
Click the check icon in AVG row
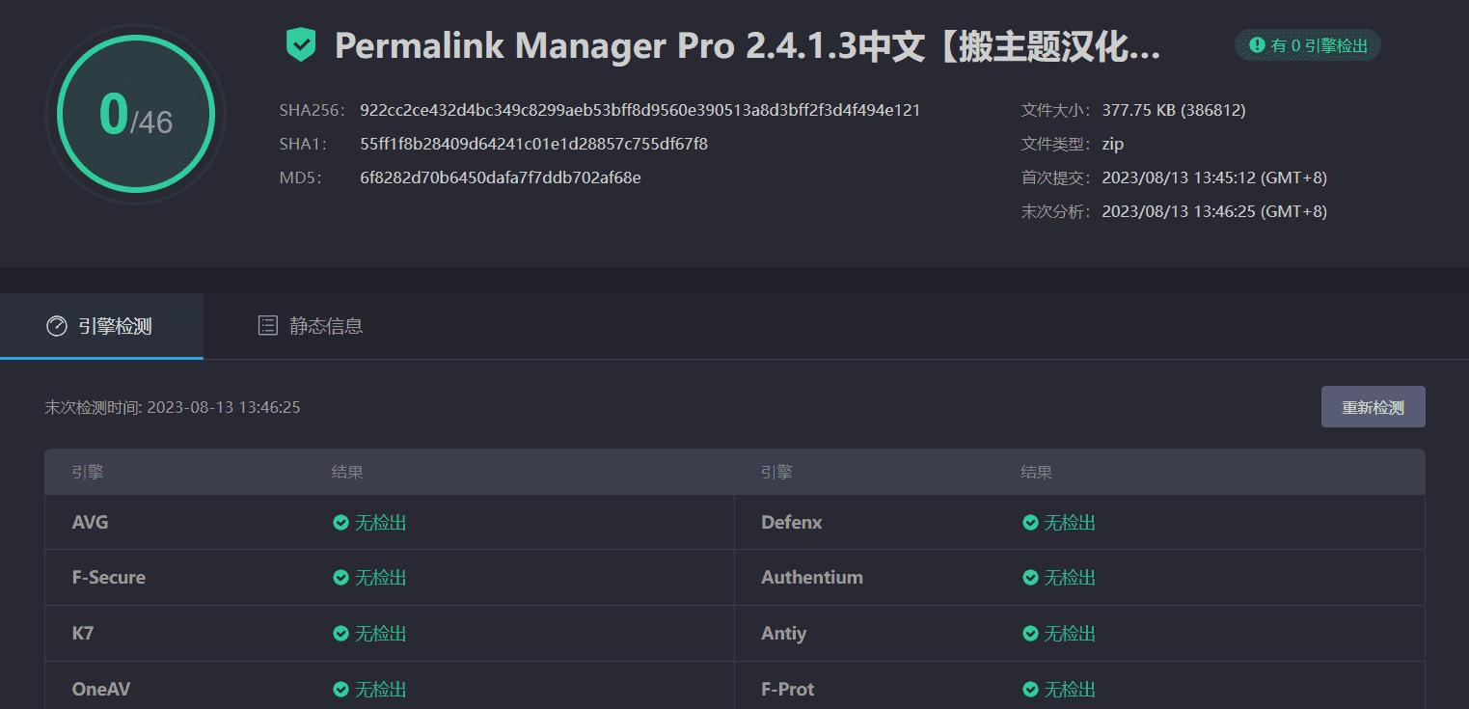pos(340,523)
